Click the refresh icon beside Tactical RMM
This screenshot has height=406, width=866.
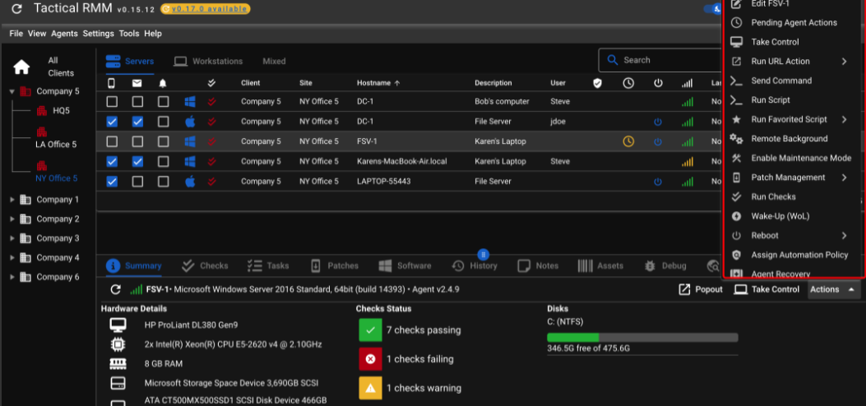pos(17,9)
